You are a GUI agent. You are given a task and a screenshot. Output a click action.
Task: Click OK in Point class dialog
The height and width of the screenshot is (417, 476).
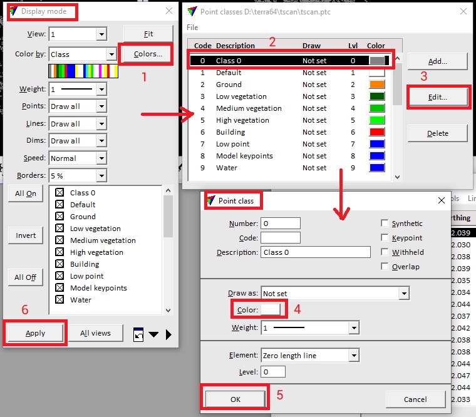click(x=235, y=399)
